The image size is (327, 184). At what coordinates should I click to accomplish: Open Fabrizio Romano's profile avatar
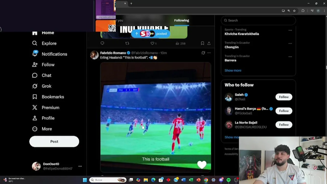94,55
